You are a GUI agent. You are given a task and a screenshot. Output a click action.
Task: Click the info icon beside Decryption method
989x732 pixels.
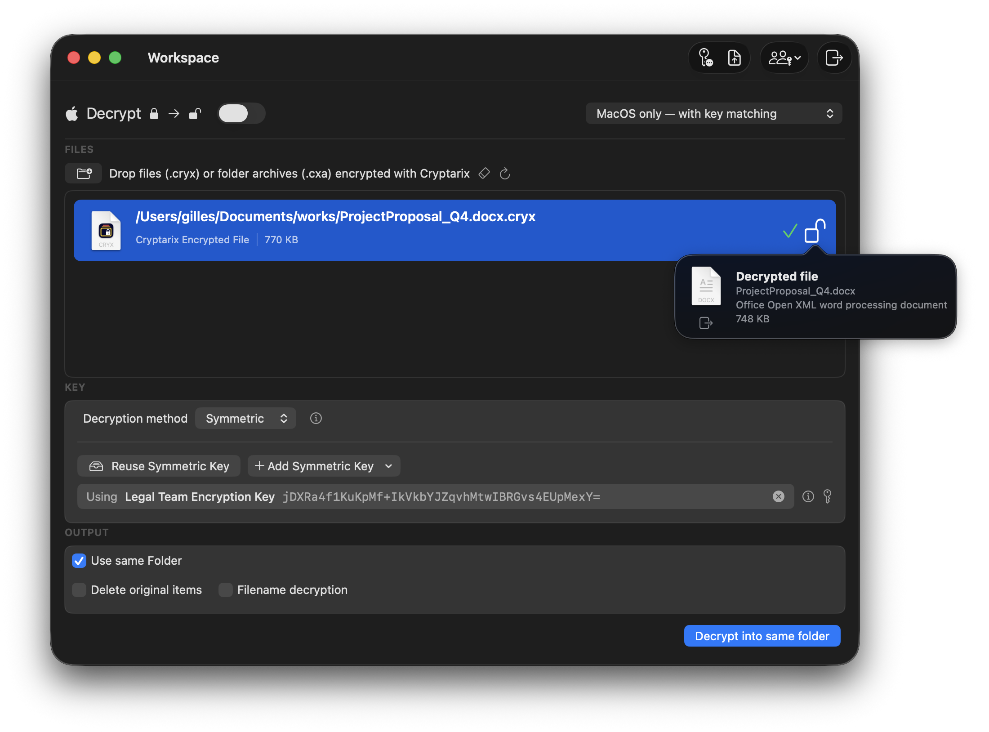[316, 418]
